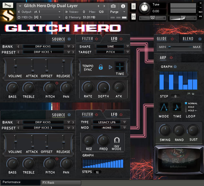Switch to the top layer FILTER tab

point(88,39)
